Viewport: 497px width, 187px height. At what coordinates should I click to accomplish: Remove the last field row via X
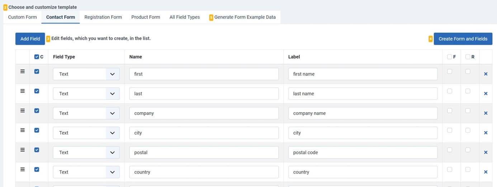[486, 94]
